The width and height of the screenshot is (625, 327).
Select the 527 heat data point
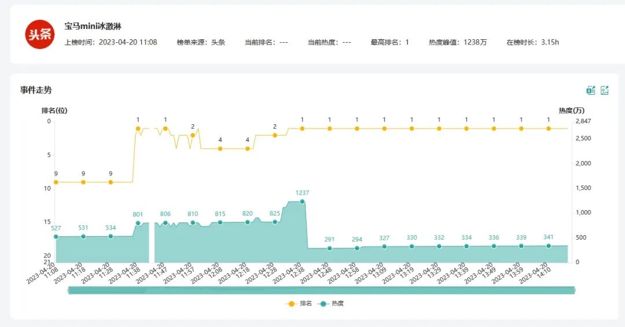click(56, 236)
